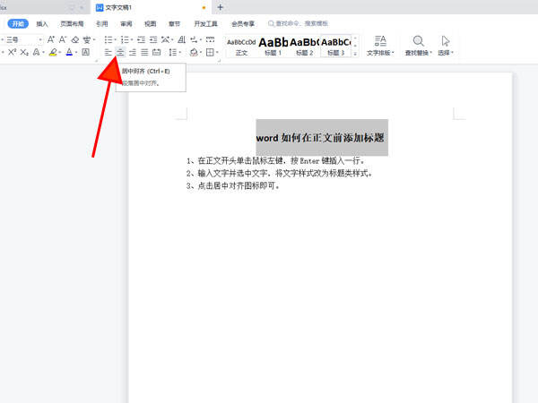
Task: Click the right align icon
Action: (x=133, y=54)
